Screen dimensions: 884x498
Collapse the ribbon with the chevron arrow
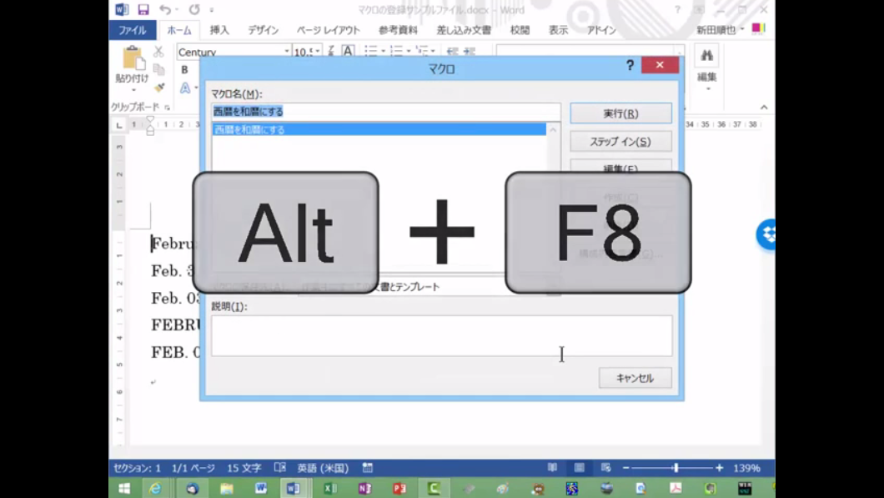point(763,107)
